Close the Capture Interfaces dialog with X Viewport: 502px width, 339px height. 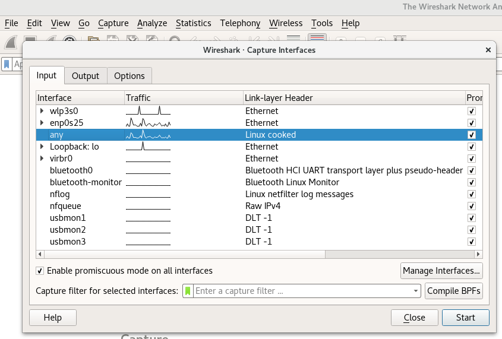(x=488, y=50)
